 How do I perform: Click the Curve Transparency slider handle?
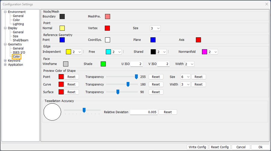click(128, 84)
